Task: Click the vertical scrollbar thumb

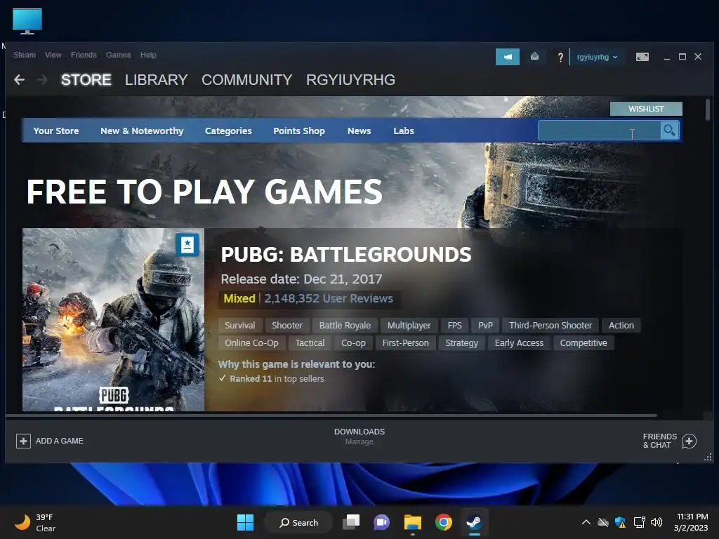Action: pyautogui.click(x=708, y=109)
